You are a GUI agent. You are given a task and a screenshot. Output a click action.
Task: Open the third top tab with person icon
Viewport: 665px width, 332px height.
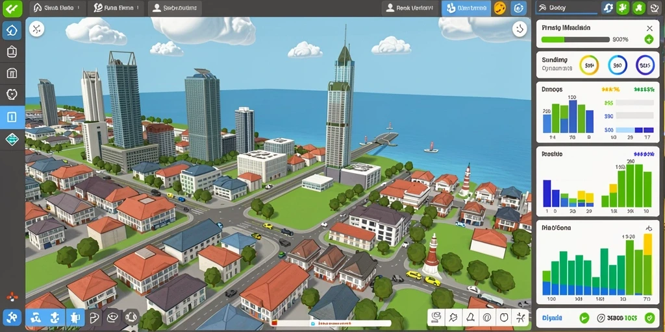[x=174, y=8]
